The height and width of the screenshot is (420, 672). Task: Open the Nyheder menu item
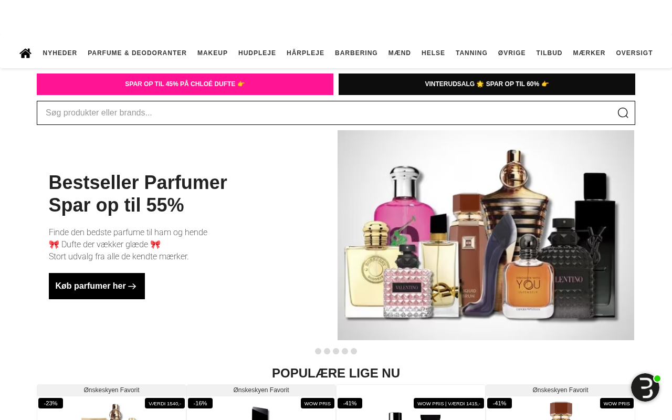(60, 53)
